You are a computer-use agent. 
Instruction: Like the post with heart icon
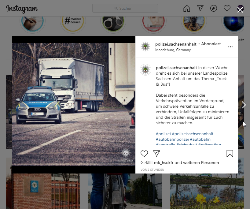coord(144,154)
